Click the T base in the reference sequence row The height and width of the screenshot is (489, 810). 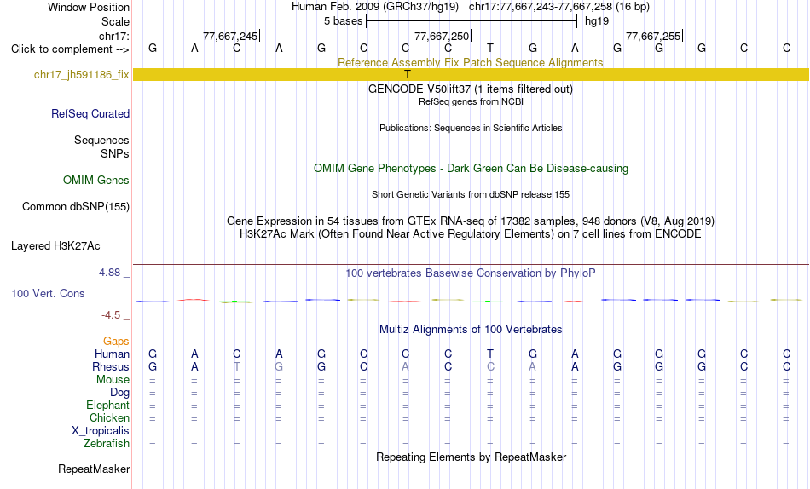[x=490, y=48]
